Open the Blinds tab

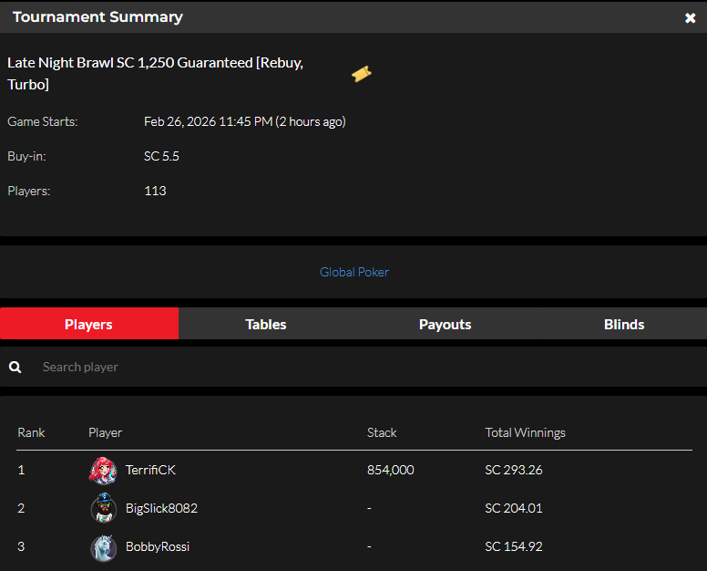tap(624, 324)
